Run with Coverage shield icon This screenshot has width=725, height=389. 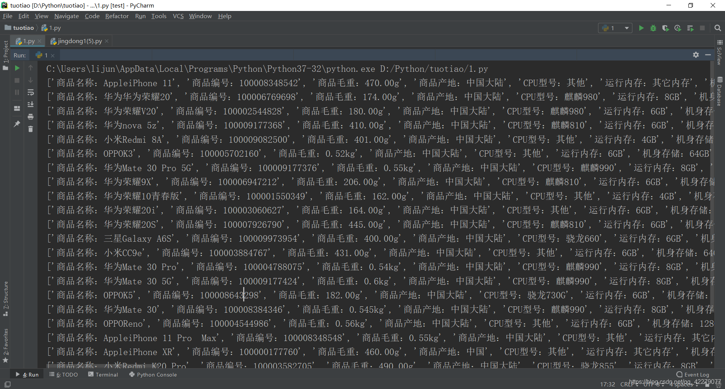pyautogui.click(x=665, y=28)
